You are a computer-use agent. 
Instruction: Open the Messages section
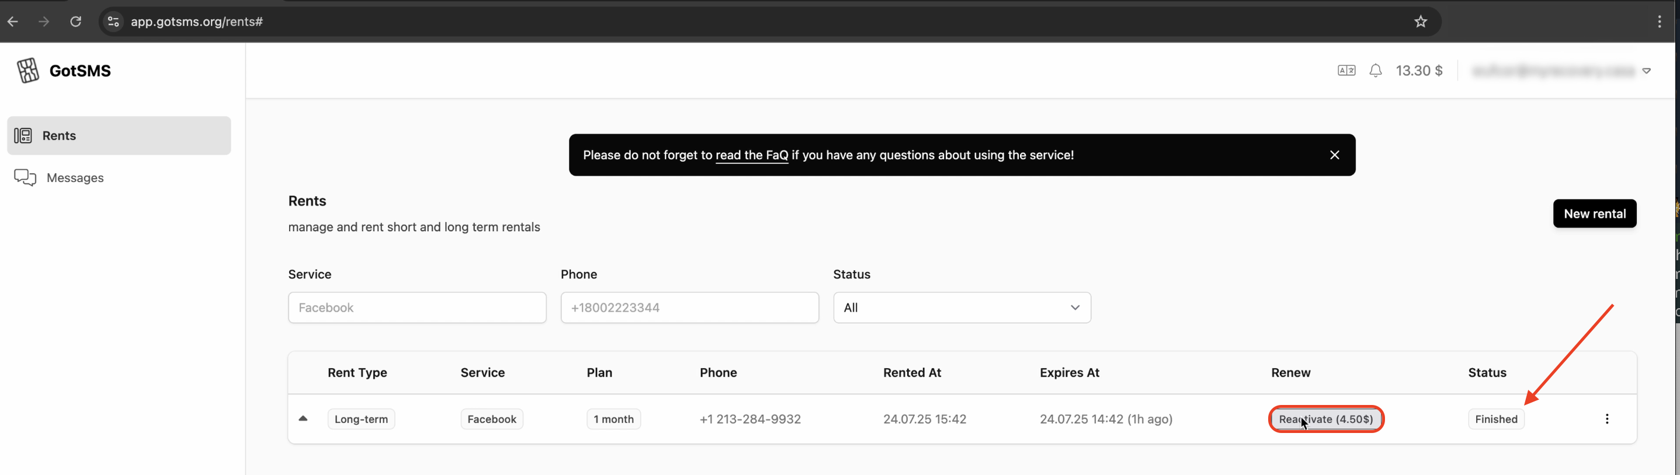click(119, 178)
